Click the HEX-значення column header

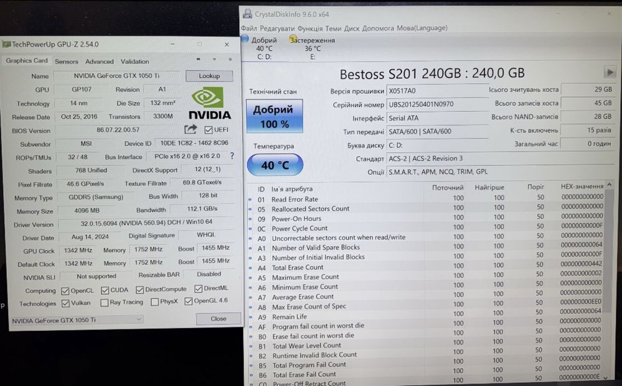[582, 186]
